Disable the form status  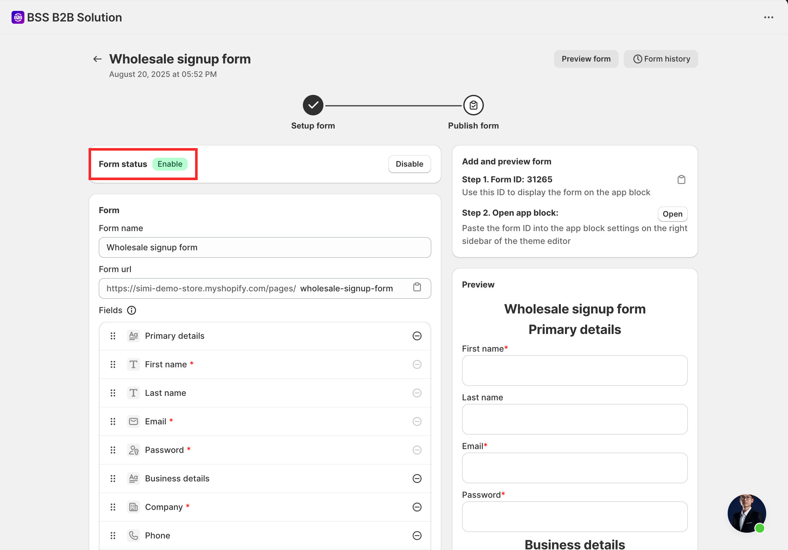point(409,164)
